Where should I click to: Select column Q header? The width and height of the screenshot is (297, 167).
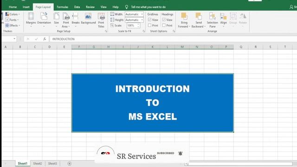pyautogui.click(x=241, y=47)
